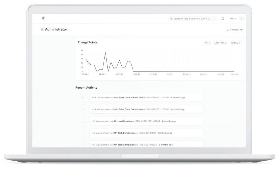Change the Weekly interval dropdown

click(x=235, y=43)
